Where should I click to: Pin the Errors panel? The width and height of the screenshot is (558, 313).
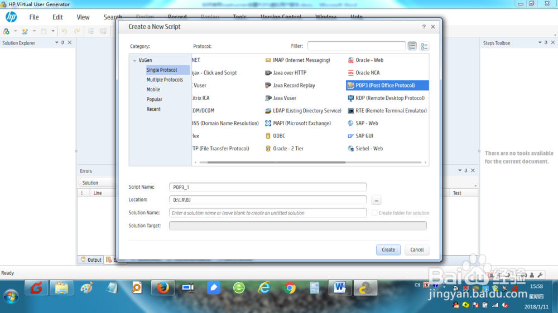466,170
